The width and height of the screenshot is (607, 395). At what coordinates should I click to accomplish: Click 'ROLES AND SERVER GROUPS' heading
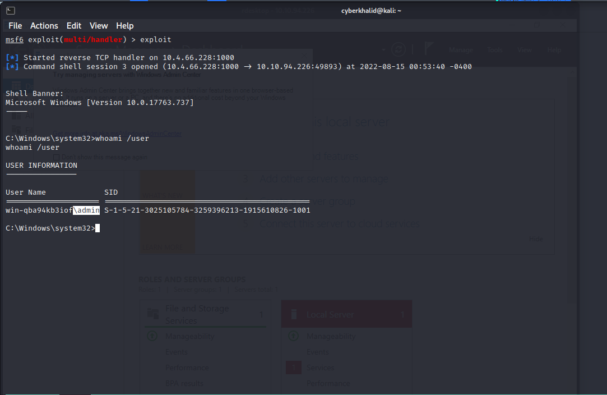point(192,279)
